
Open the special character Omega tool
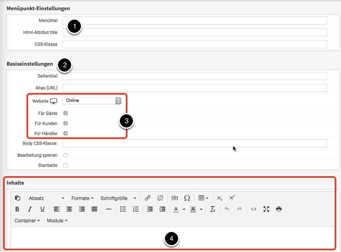187,198
